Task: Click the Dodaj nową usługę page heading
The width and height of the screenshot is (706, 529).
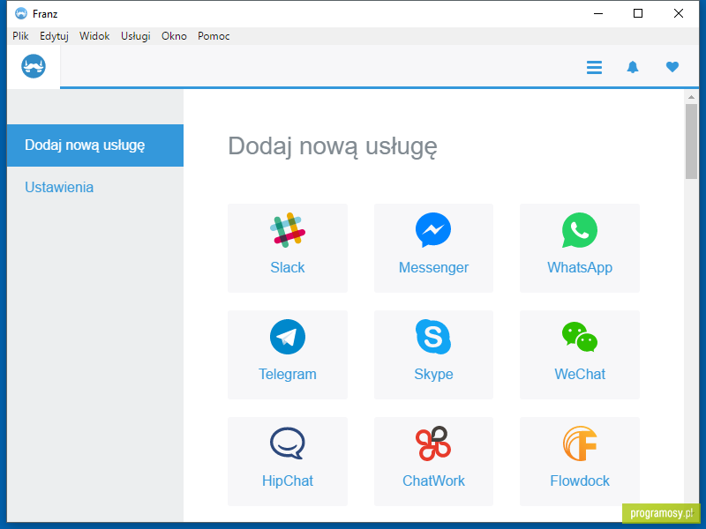Action: click(x=333, y=146)
